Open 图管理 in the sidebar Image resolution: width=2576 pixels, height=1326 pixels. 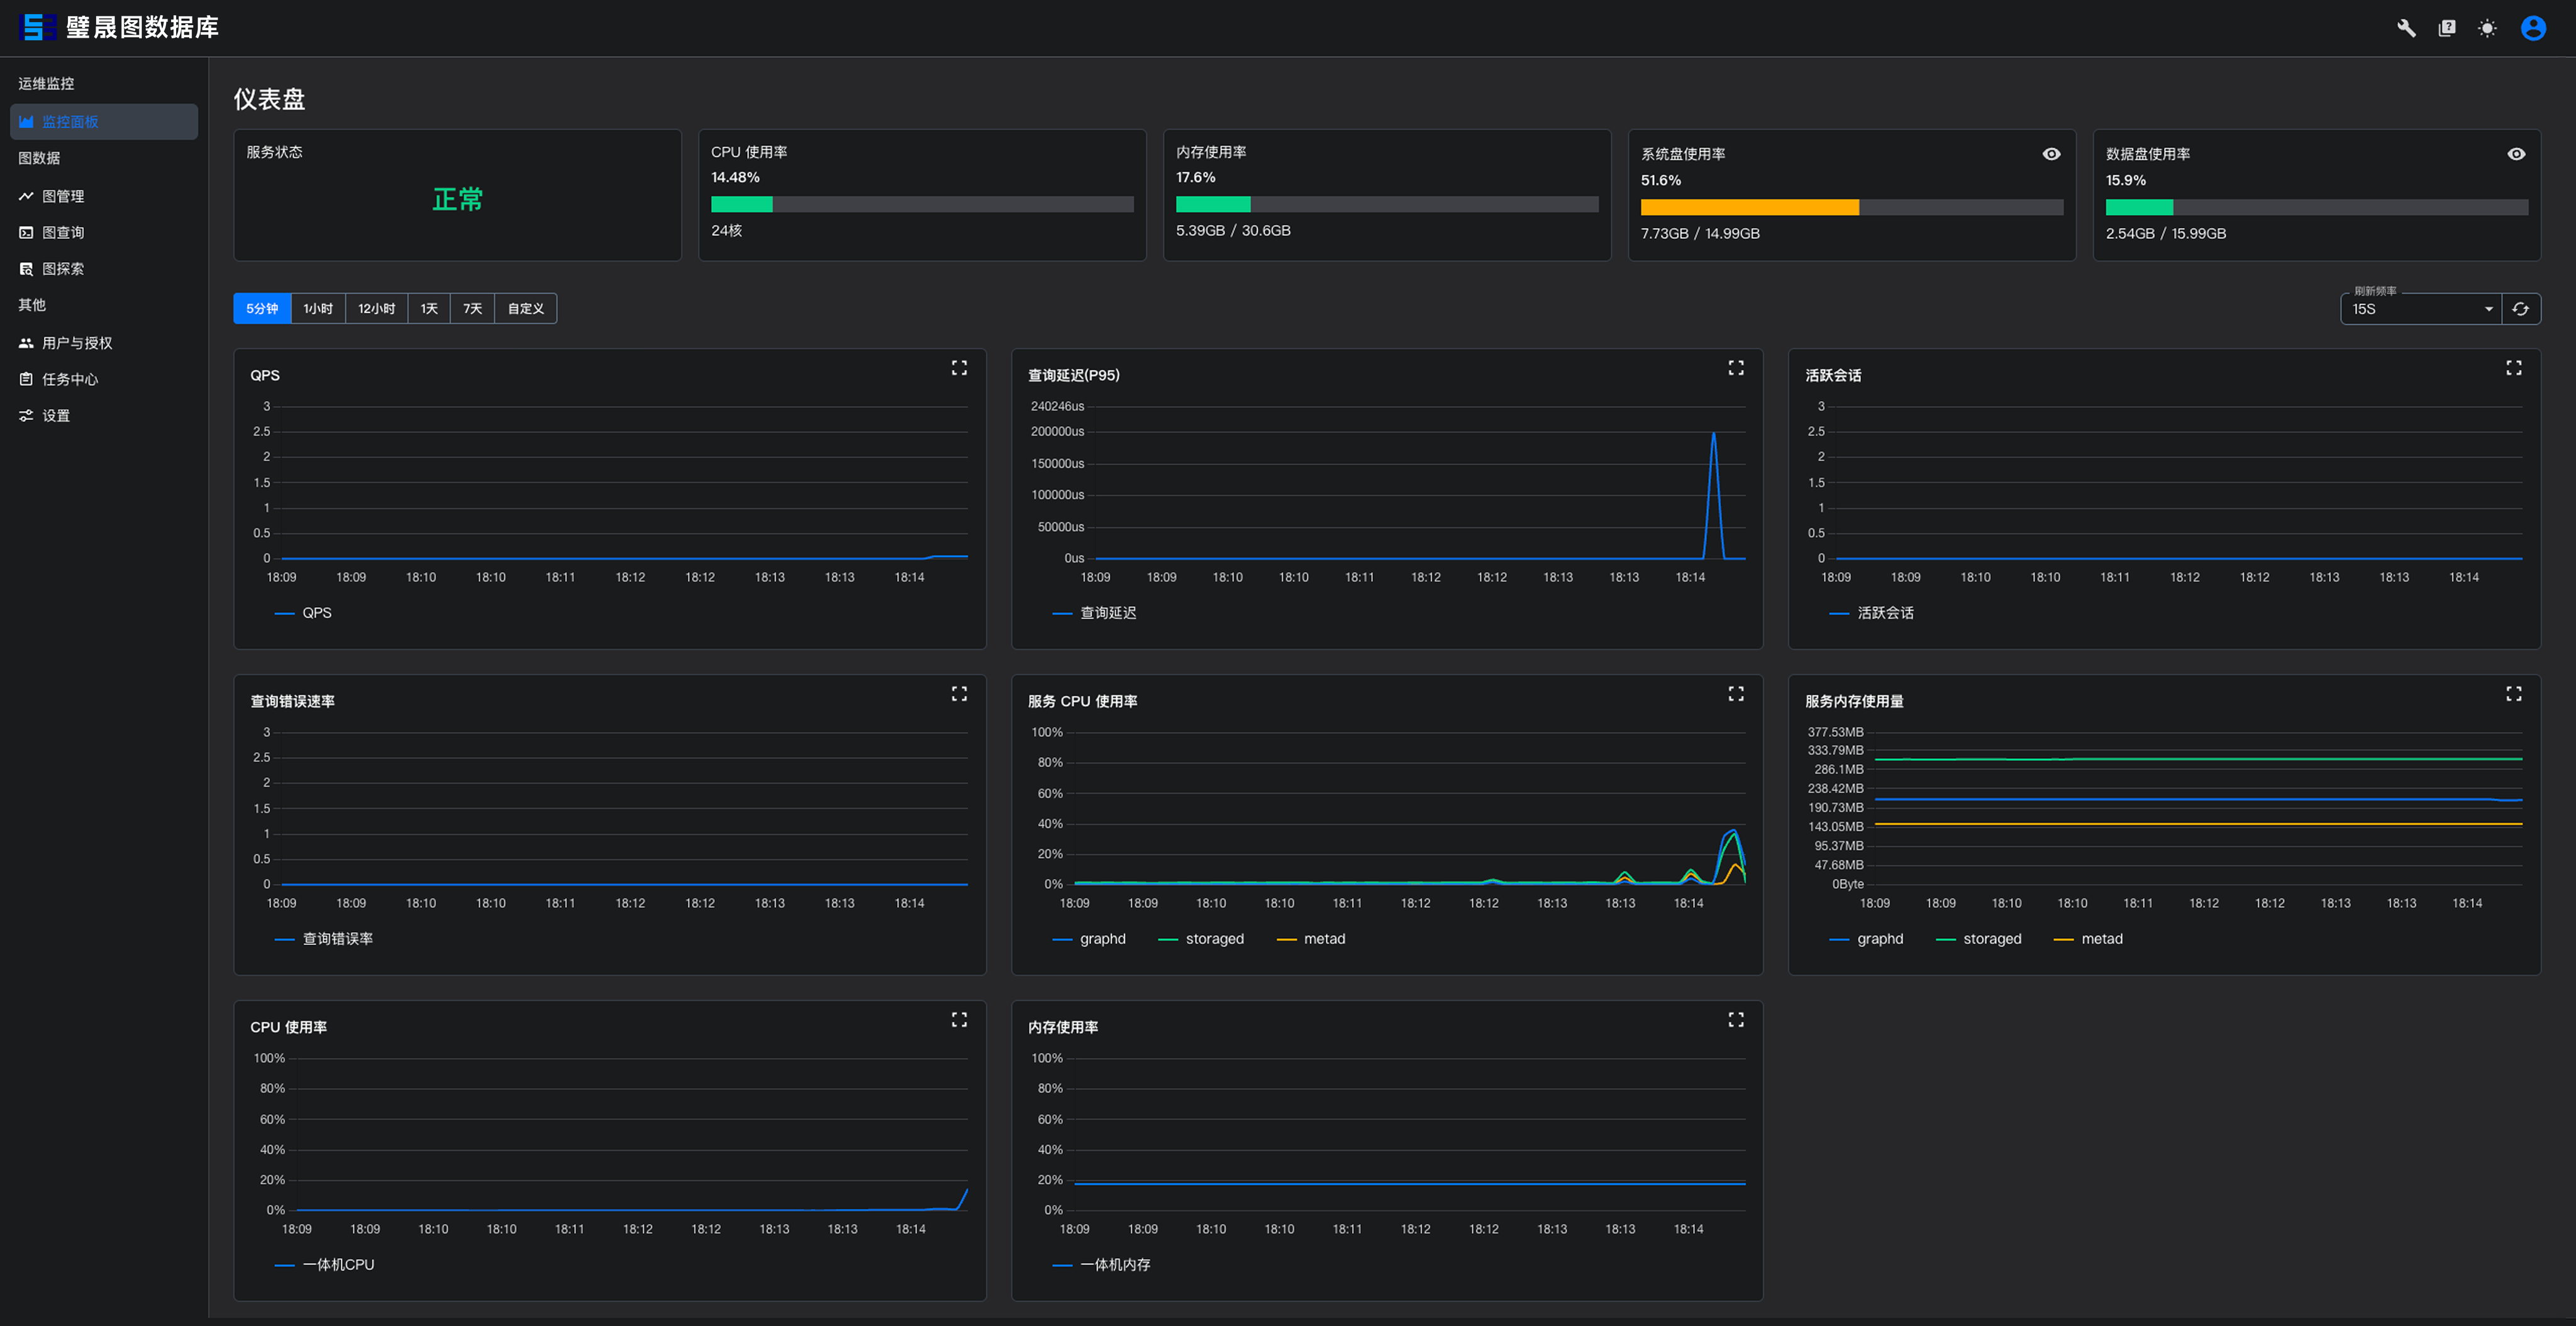pyautogui.click(x=104, y=196)
